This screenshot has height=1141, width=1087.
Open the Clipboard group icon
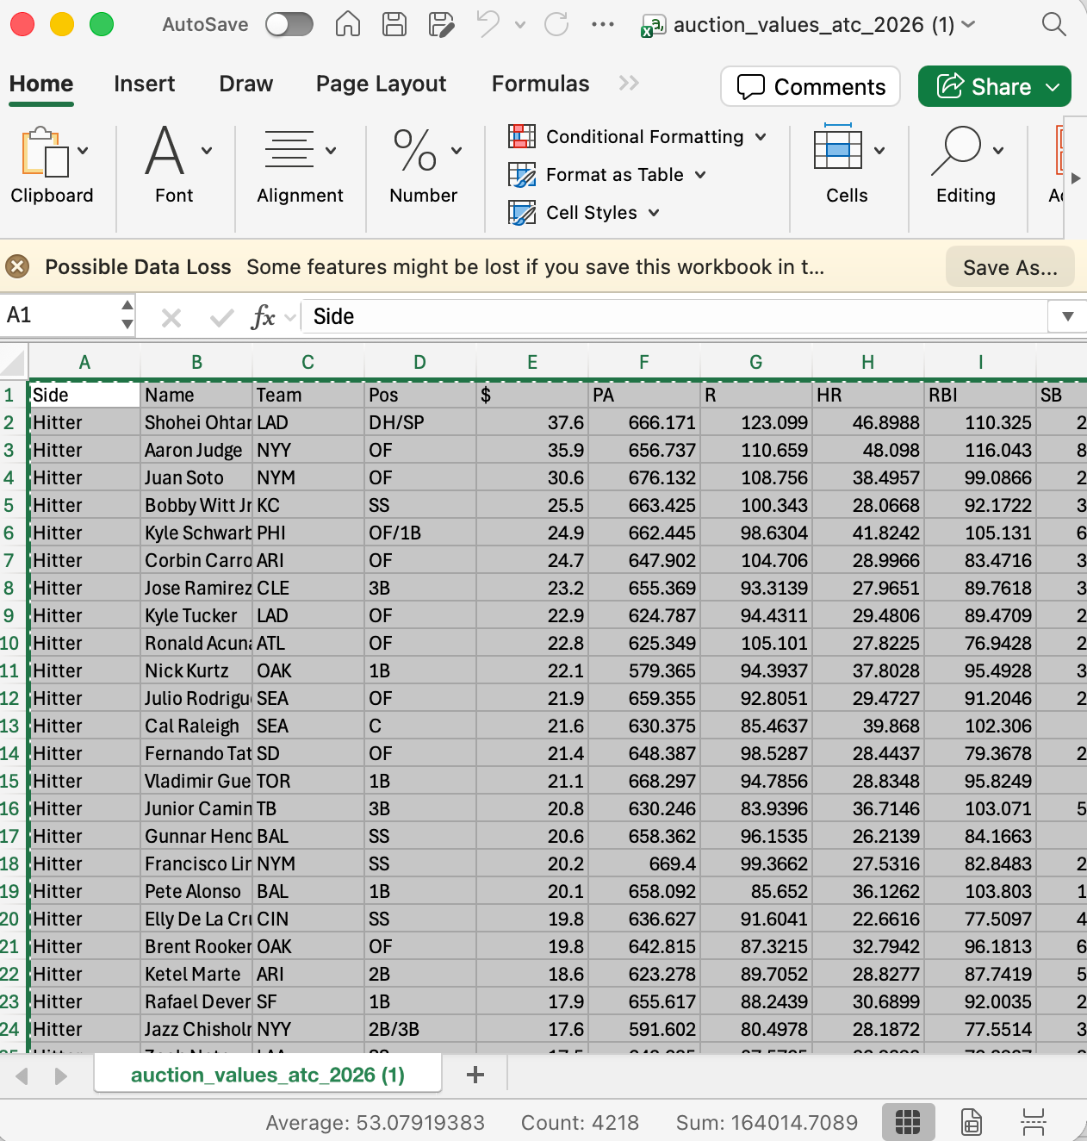coord(45,152)
